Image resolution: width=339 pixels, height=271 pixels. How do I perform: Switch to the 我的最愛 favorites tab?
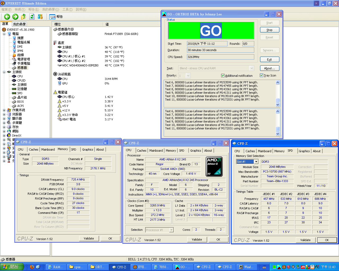[19, 24]
